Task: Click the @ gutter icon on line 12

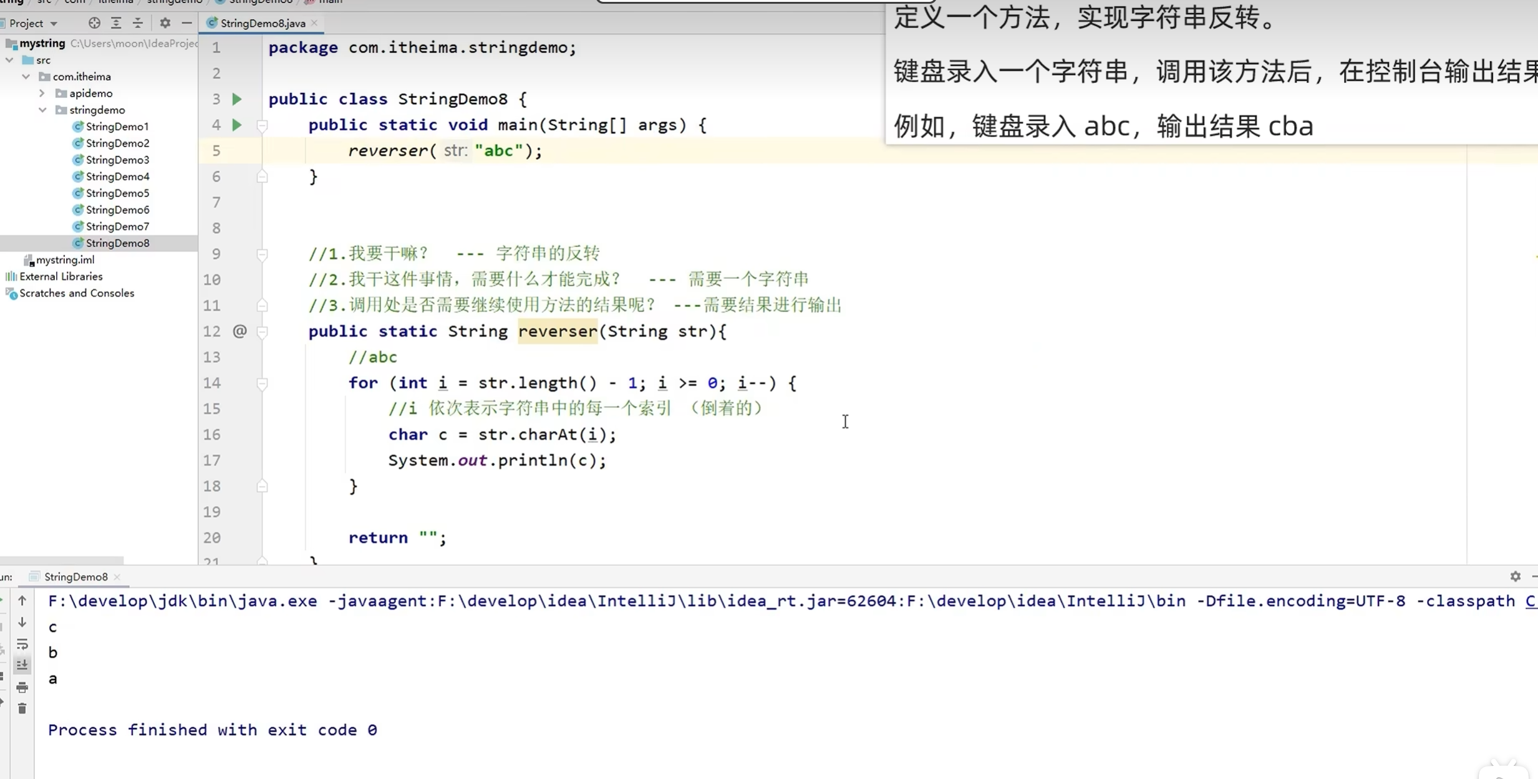Action: [239, 331]
